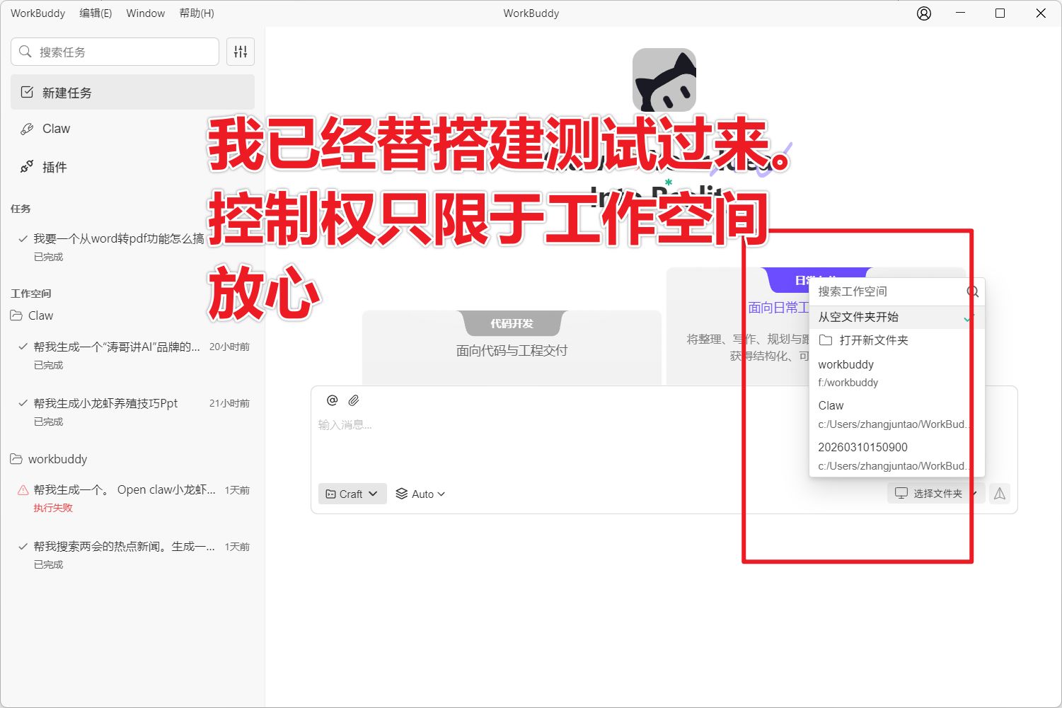Select Claw workspace in dropdown list
1062x708 pixels.
(x=896, y=414)
